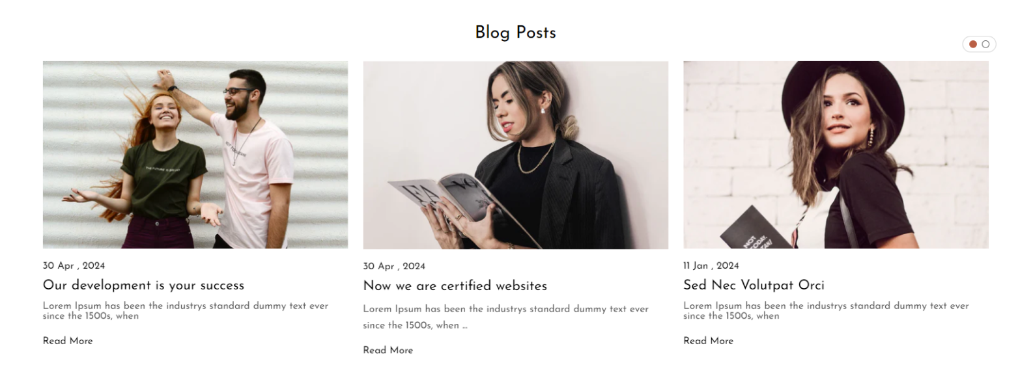The height and width of the screenshot is (374, 1033).
Task: Open "Sed Nec Volutpat Orci" post
Action: [754, 285]
